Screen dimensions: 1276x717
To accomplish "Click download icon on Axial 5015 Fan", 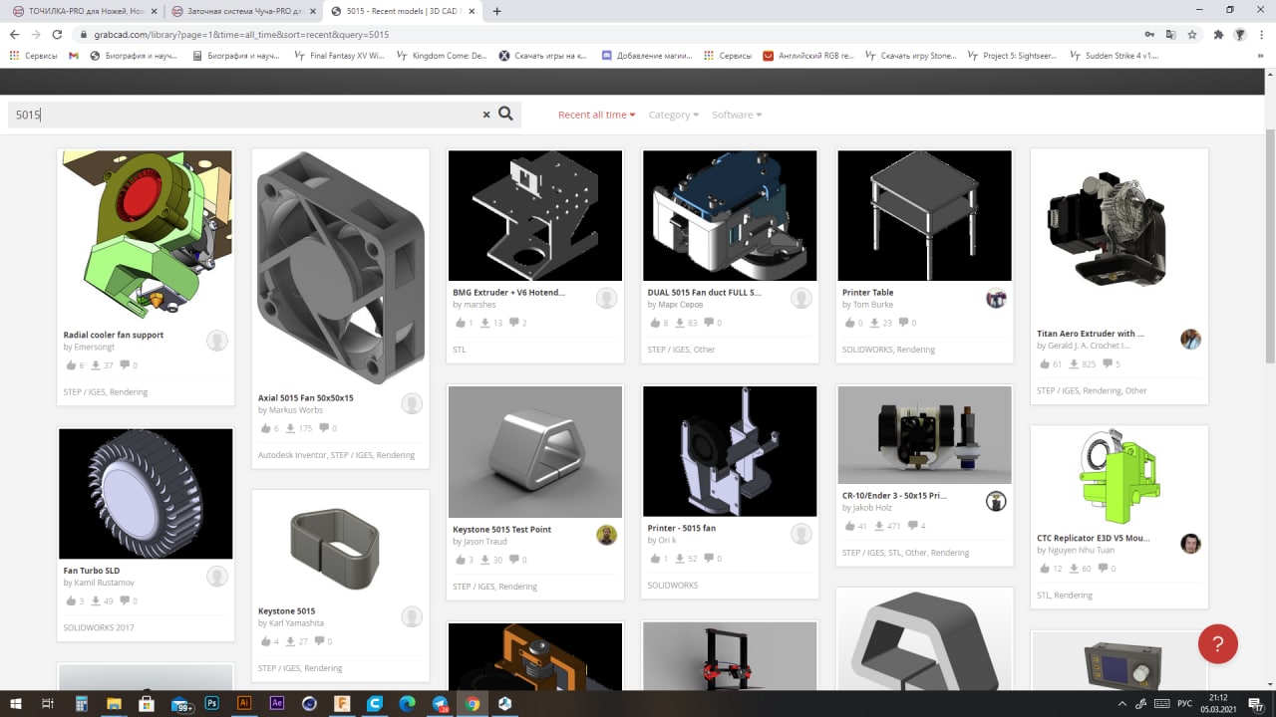I will (x=291, y=428).
